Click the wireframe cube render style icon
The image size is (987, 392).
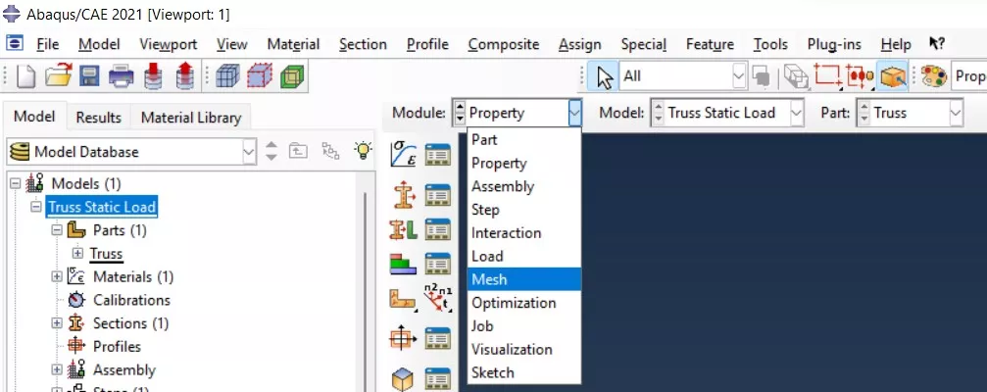pyautogui.click(x=227, y=76)
